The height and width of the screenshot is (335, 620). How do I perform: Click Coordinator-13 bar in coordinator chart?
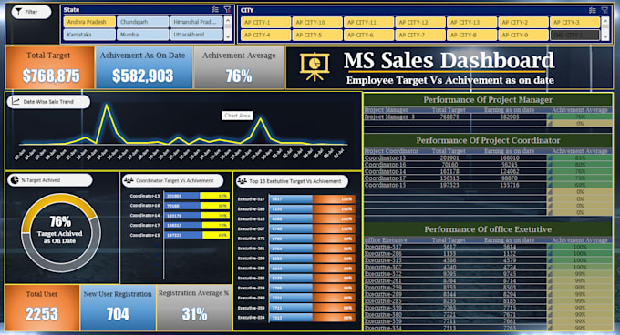[x=197, y=196]
